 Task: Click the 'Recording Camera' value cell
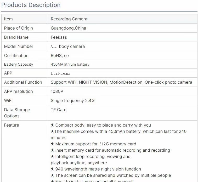pos(123,19)
